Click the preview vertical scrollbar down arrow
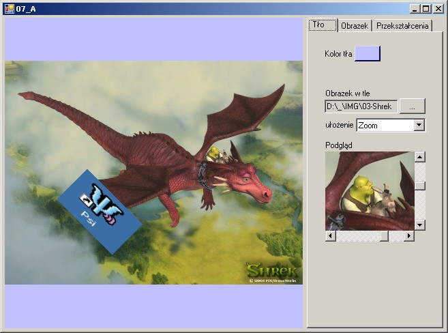The height and width of the screenshot is (333, 448). pyautogui.click(x=420, y=225)
